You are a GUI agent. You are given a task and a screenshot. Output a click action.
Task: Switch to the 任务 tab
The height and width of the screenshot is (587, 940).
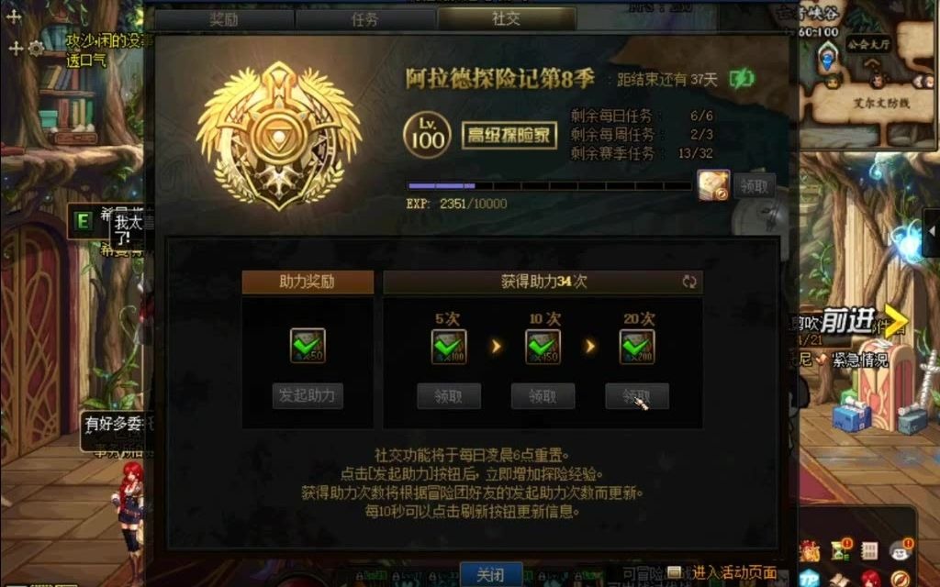click(x=365, y=19)
